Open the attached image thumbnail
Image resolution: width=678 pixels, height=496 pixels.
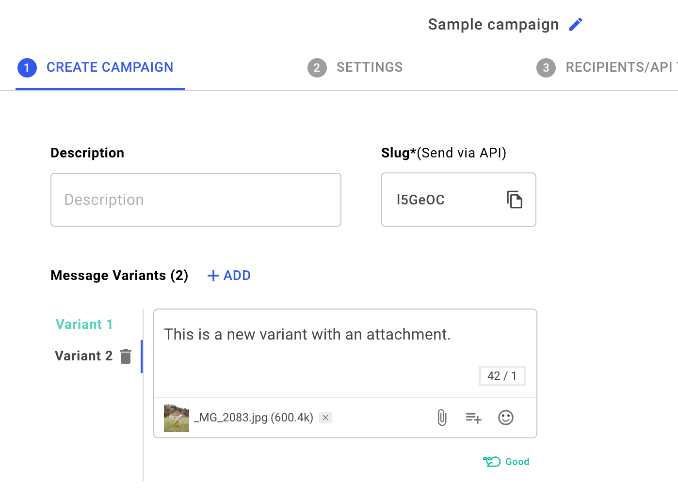click(x=177, y=418)
